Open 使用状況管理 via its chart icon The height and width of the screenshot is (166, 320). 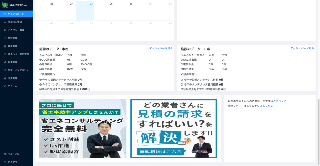[x=5, y=22]
